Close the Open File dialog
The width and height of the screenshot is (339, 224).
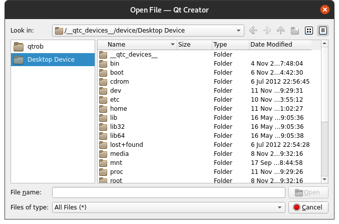click(325, 10)
